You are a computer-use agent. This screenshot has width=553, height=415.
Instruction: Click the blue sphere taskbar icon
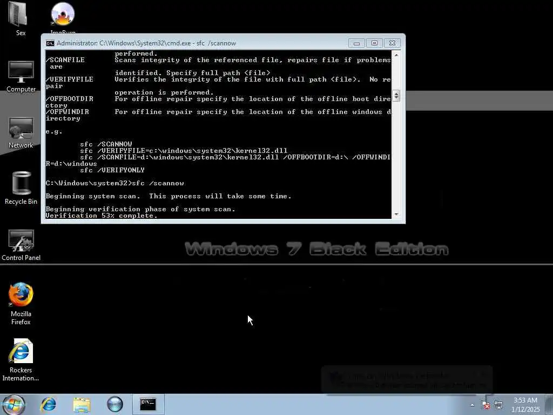click(115, 404)
